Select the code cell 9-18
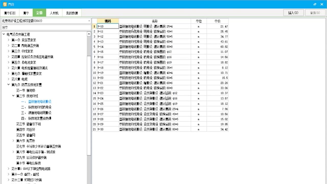327x184 pixels. (108, 68)
